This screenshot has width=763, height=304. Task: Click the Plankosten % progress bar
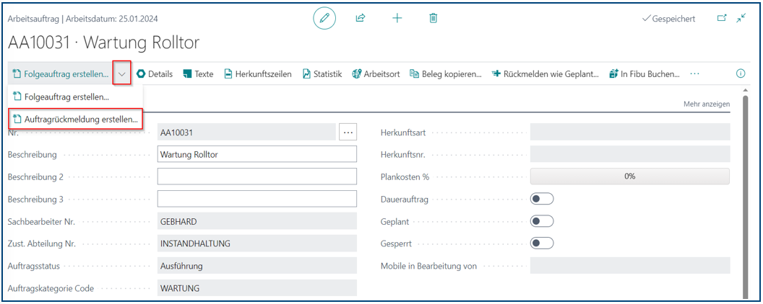pos(629,176)
